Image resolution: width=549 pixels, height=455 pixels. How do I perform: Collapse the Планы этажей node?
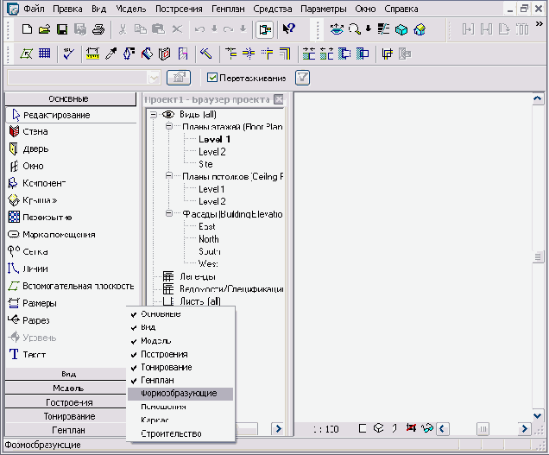tap(169, 126)
